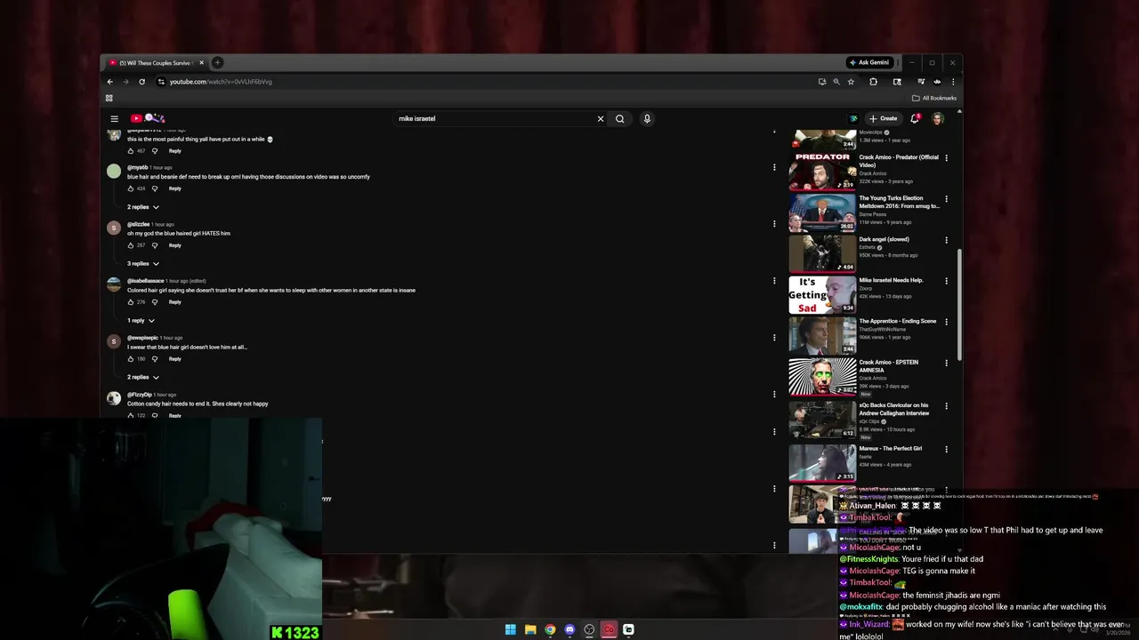
Task: Open Discord from the taskbar
Action: coord(569,629)
